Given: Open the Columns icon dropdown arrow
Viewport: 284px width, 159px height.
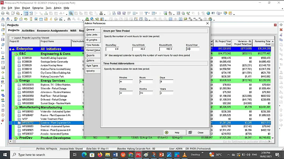Looking at the screenshot, I should point(137,13).
